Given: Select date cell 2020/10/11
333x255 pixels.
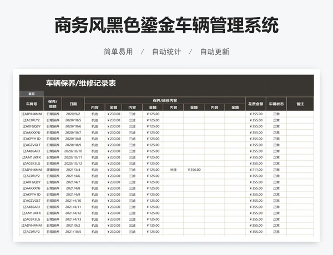Looking at the screenshot, I should [73, 157].
